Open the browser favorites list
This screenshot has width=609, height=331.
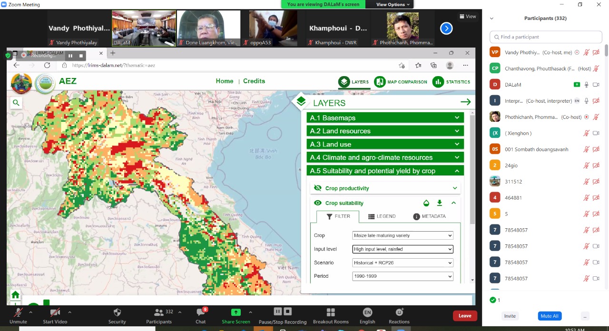[x=418, y=65]
